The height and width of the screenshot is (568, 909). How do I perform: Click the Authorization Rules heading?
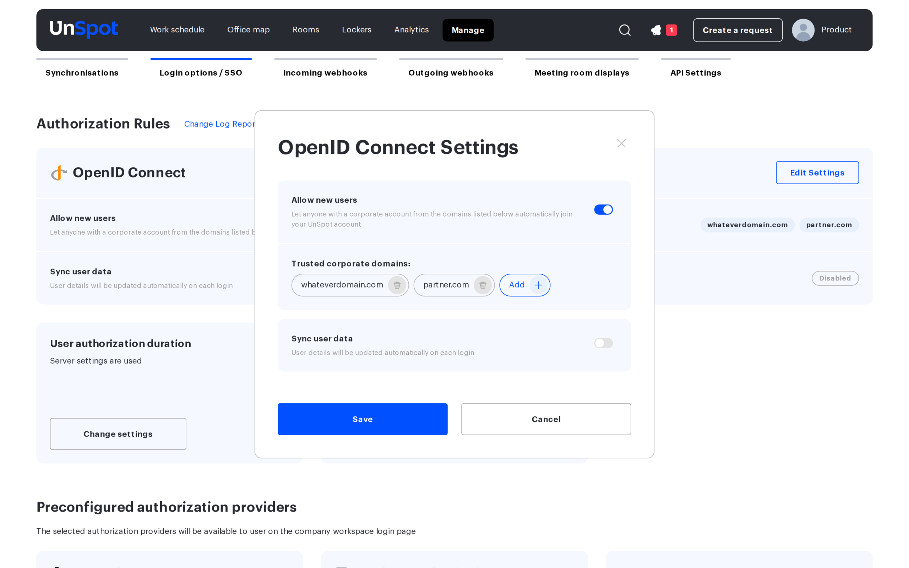103,124
